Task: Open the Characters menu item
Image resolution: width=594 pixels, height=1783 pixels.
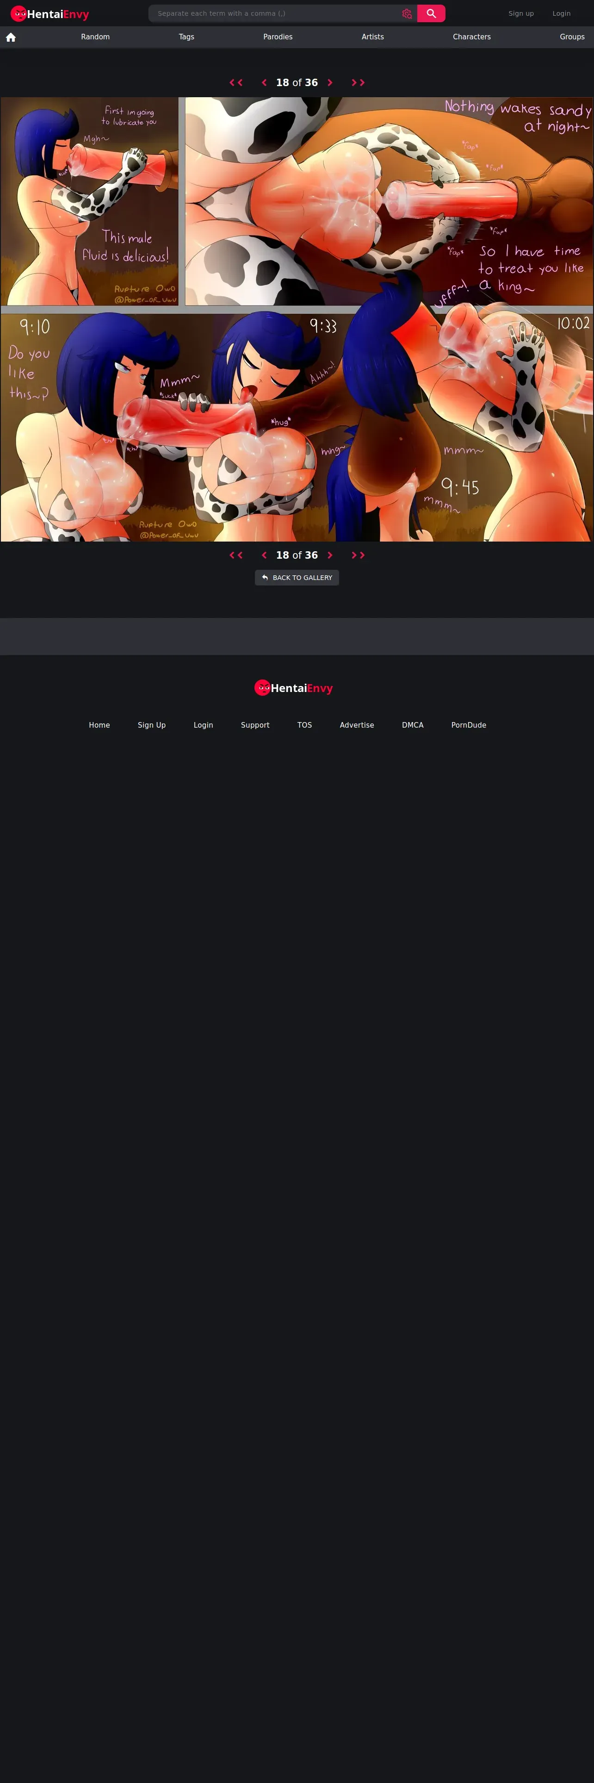Action: point(471,37)
